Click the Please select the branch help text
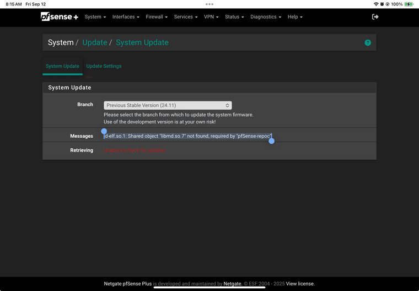 (x=179, y=115)
